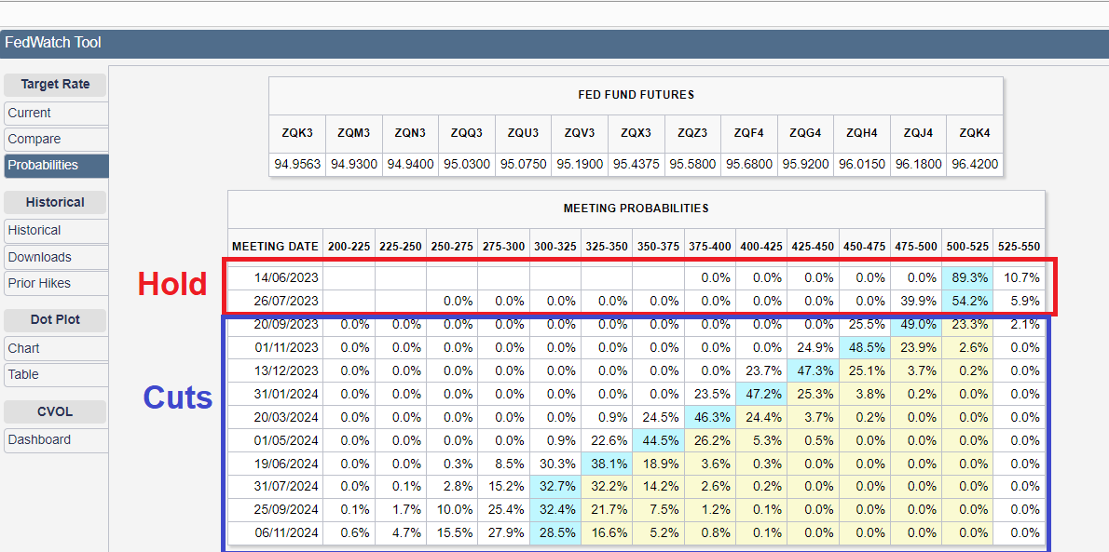
Task: Select the 94.9300 futures price
Action: click(353, 165)
